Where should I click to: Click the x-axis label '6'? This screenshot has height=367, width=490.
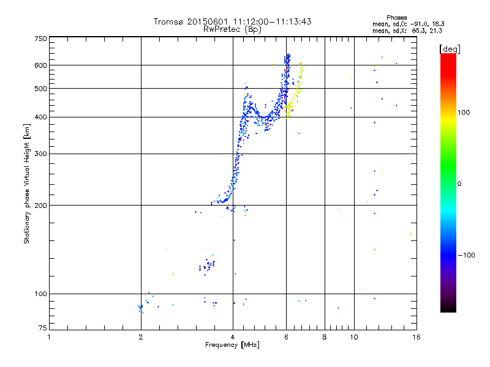pos(286,337)
